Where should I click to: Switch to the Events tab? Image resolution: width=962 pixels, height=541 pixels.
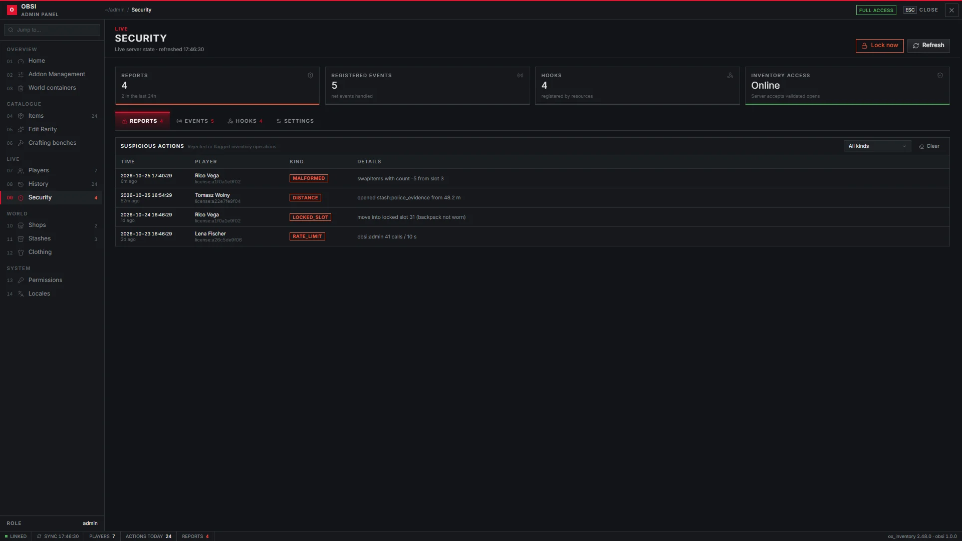pyautogui.click(x=195, y=121)
